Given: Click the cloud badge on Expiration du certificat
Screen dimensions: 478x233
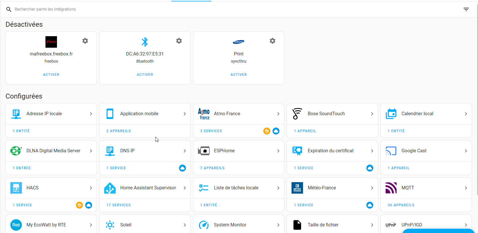Looking at the screenshot, I should [x=370, y=168].
